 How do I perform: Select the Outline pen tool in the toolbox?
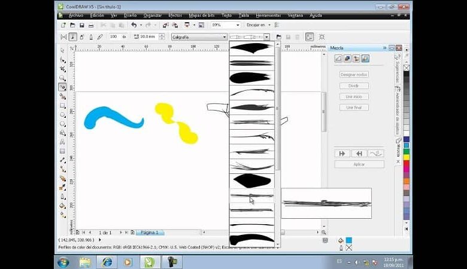pos(62,197)
